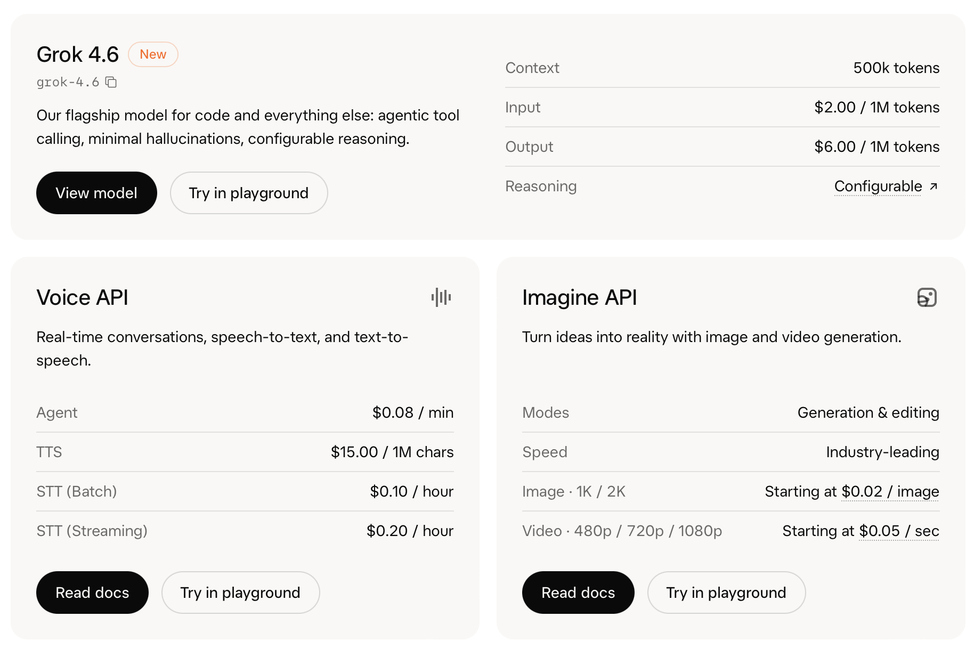
Task: Click the New badge beside Grok 4.6
Action: [x=153, y=54]
